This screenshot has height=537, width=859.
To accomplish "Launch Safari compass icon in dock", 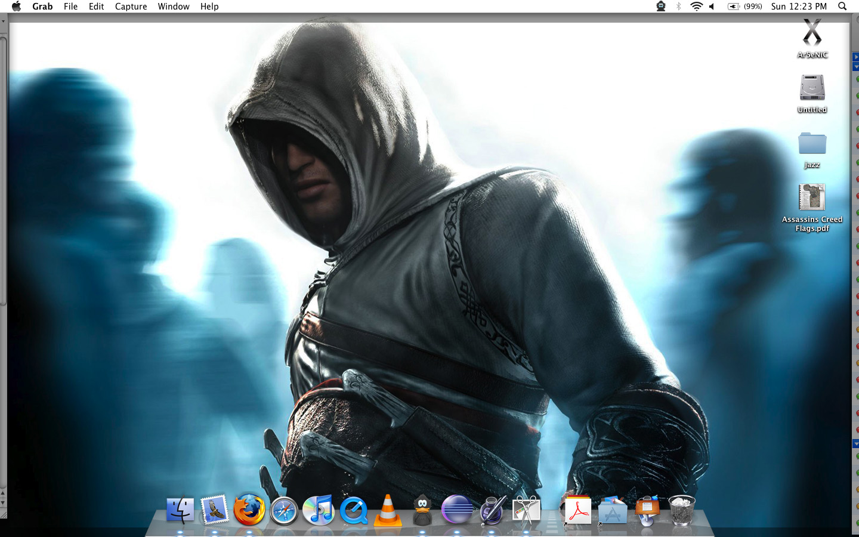I will [283, 511].
